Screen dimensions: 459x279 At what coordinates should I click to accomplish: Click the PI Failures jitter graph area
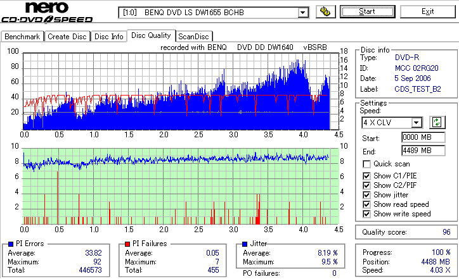click(181, 187)
